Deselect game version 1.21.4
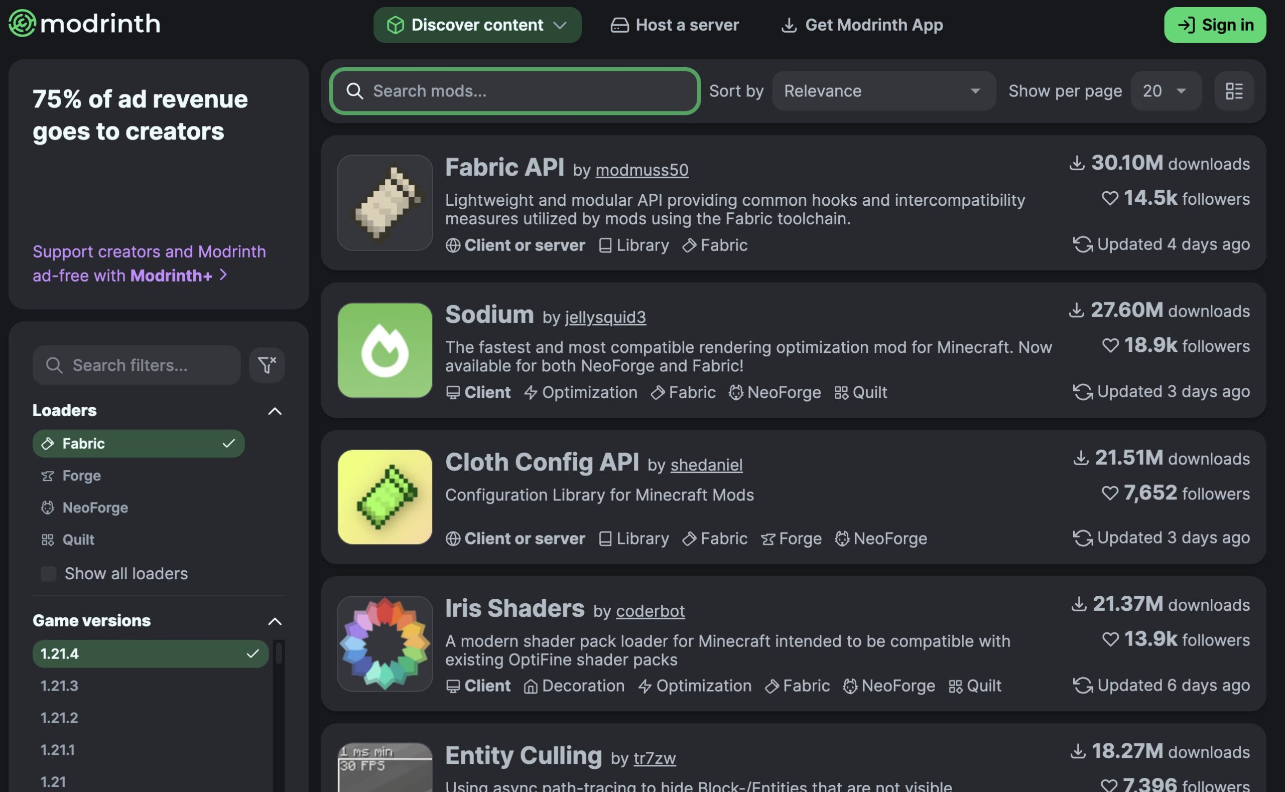The image size is (1285, 792). pos(151,653)
